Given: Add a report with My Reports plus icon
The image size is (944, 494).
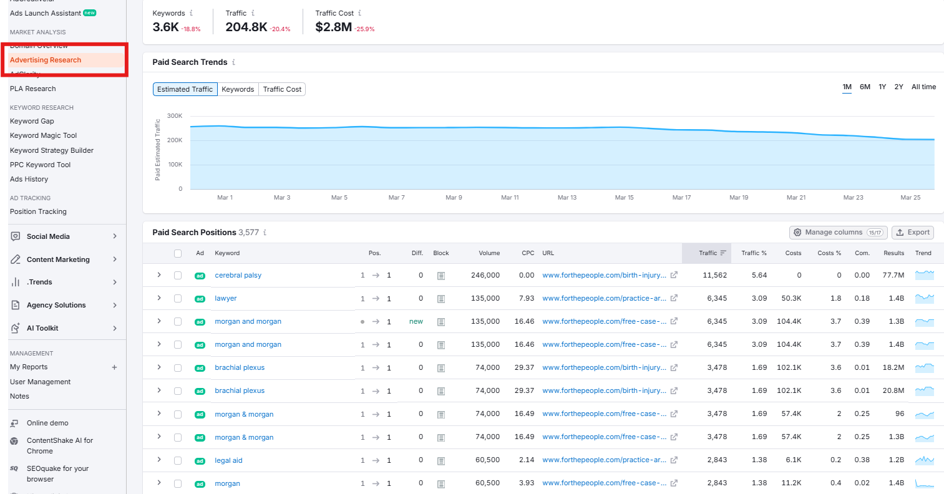Looking at the screenshot, I should tap(114, 367).
